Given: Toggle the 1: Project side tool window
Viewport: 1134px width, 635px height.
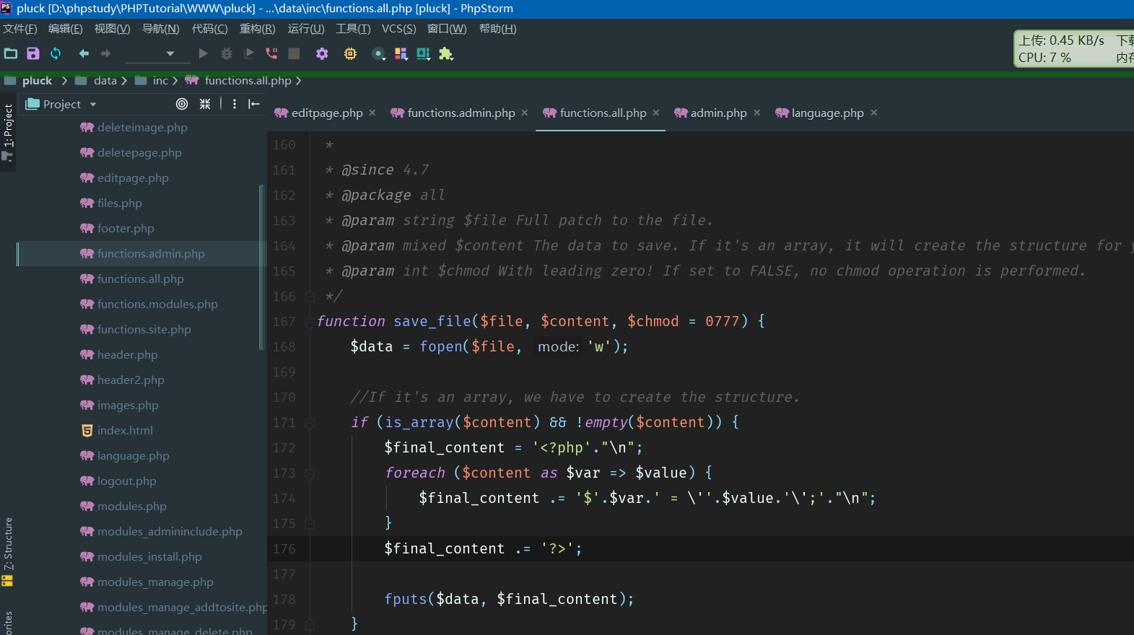Looking at the screenshot, I should coord(8,133).
